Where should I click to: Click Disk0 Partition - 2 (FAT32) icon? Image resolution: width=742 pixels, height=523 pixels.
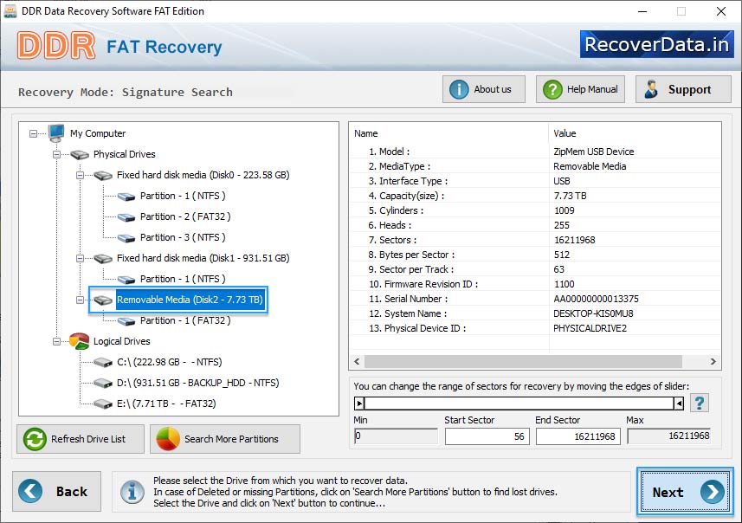[126, 217]
